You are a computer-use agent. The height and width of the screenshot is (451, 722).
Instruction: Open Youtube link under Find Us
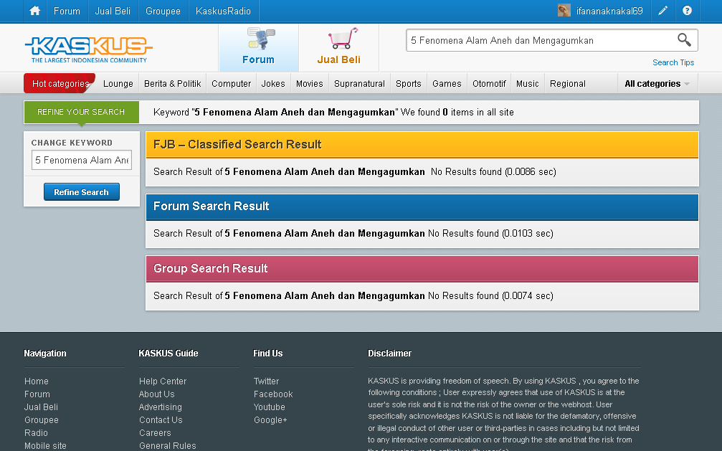[x=270, y=407]
